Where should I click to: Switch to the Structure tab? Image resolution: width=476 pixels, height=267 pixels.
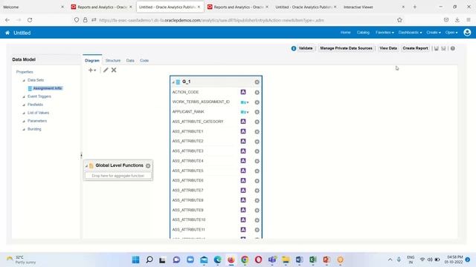tap(113, 61)
